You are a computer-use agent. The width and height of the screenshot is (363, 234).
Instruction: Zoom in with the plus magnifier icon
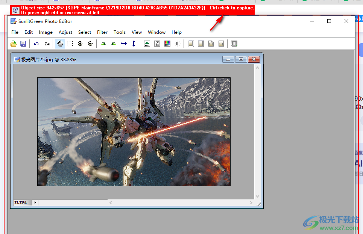[80, 44]
